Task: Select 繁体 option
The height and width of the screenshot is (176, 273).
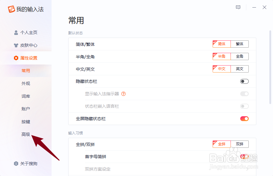Action: [240, 44]
